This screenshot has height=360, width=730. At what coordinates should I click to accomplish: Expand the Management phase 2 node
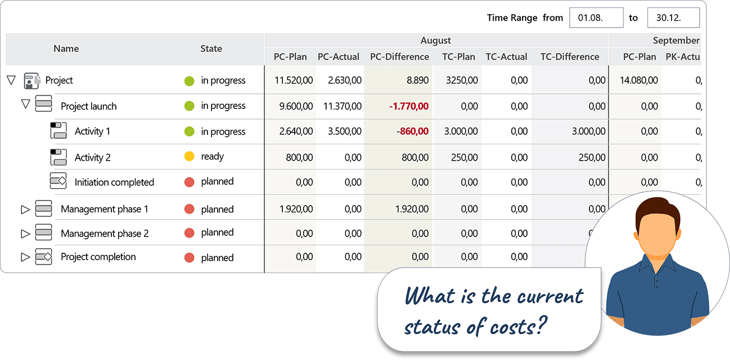(25, 233)
